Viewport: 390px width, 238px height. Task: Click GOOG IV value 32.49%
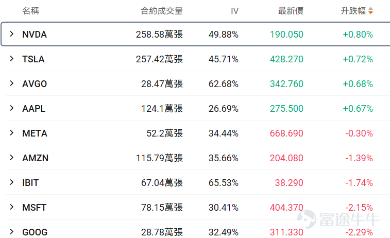click(224, 232)
